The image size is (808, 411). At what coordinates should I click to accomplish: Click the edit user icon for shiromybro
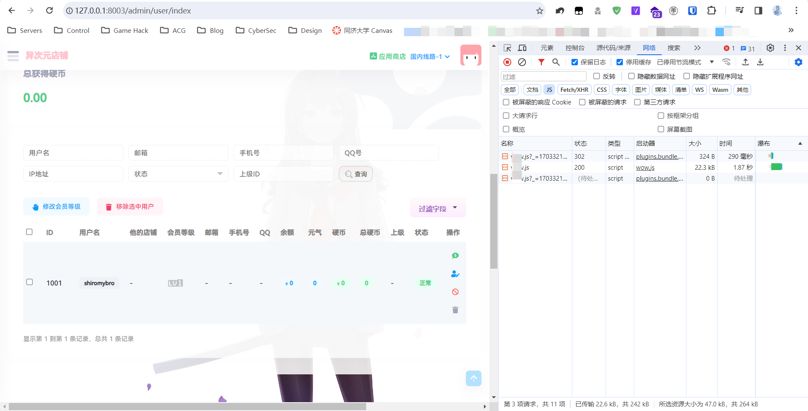coord(455,274)
